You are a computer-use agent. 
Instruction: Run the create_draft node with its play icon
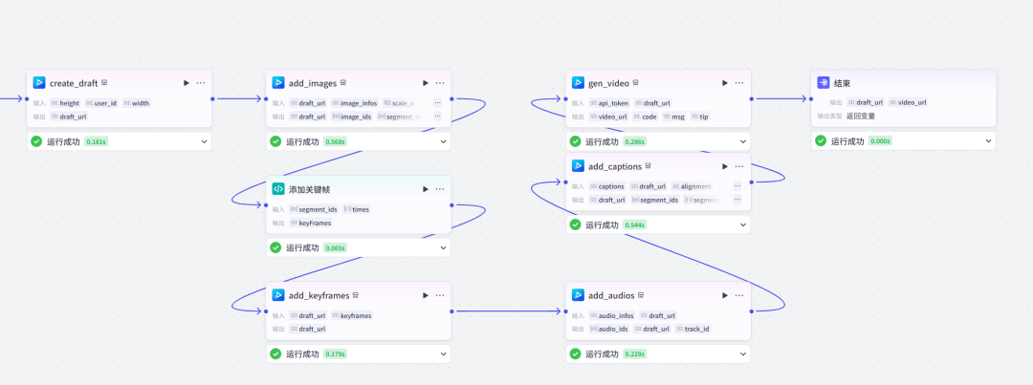(x=186, y=83)
